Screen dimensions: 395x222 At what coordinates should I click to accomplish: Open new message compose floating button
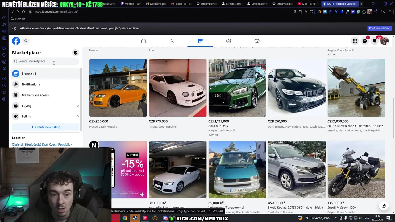coord(384,206)
